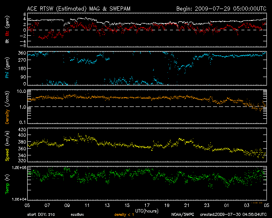This screenshot has height=218, width=272.
Task: Select the 270 tick on the Phi axis
Action: click(22, 60)
